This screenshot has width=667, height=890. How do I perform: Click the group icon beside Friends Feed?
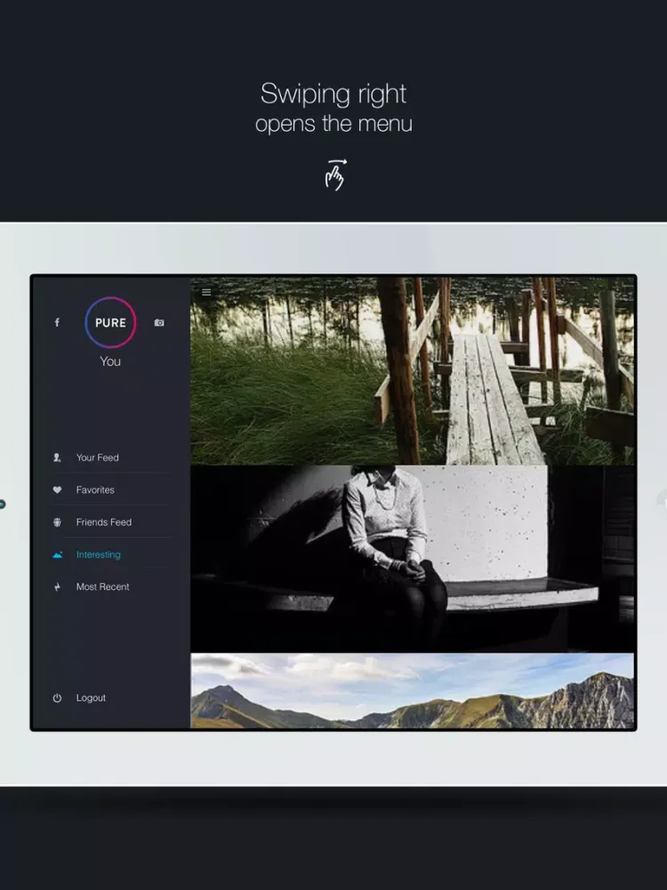click(x=57, y=522)
